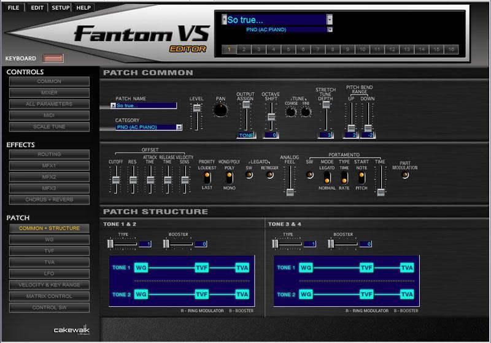Viewport: 491px width, 343px height.
Task: Open the COMMON controls page
Action: pyautogui.click(x=49, y=81)
